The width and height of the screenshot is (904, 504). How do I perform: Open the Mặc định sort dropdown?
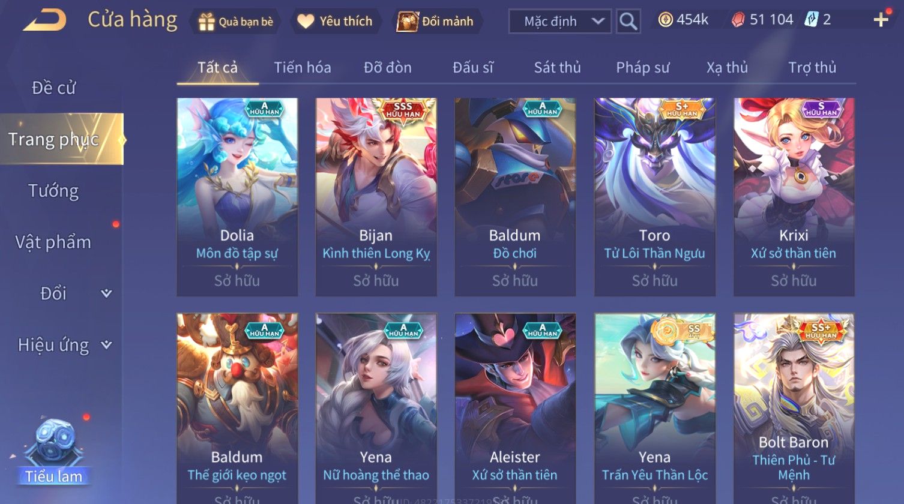click(560, 22)
